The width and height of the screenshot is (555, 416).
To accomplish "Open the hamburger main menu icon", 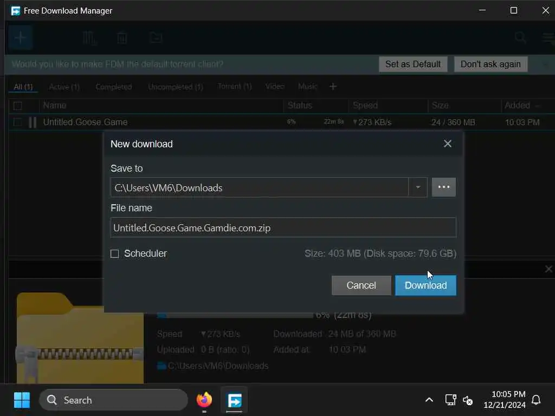I will point(548,37).
